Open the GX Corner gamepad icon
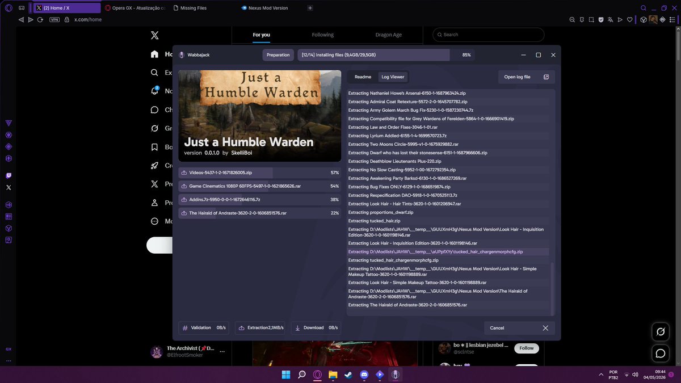681x383 pixels. click(22, 8)
